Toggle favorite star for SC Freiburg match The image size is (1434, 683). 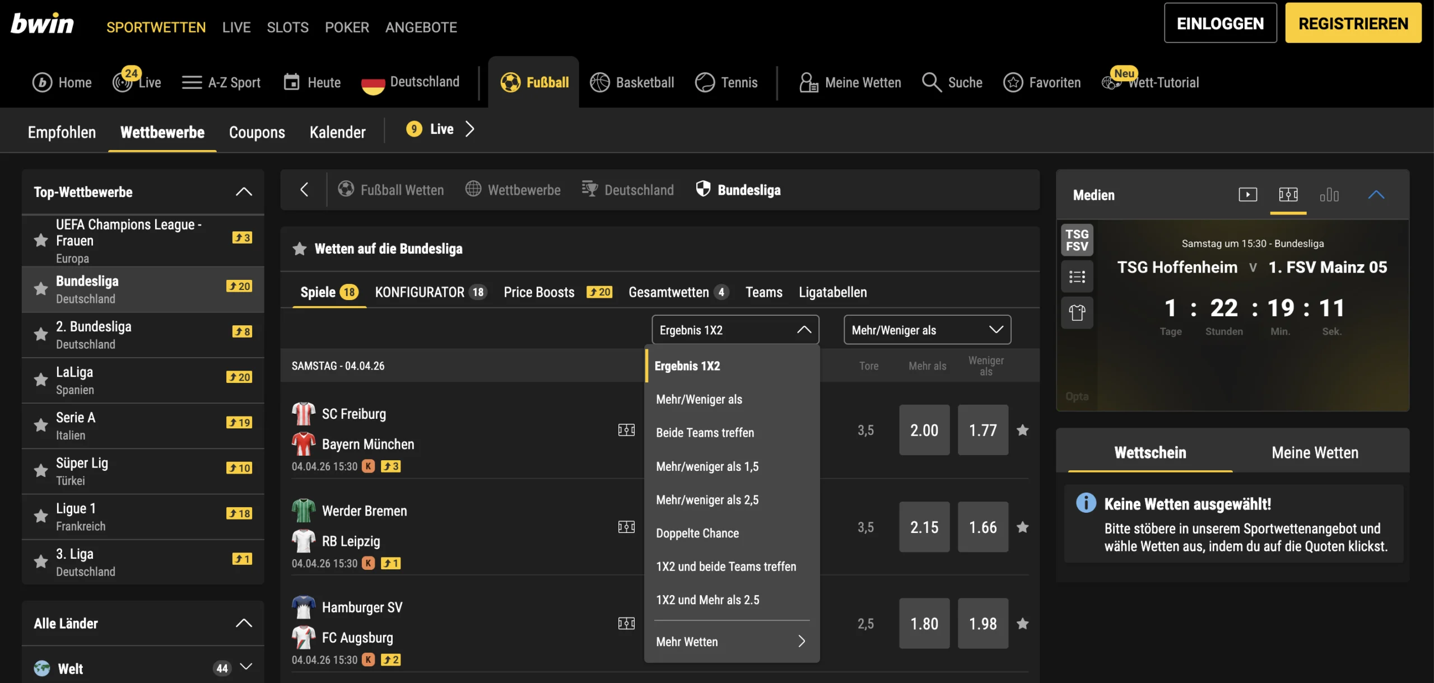click(1022, 430)
